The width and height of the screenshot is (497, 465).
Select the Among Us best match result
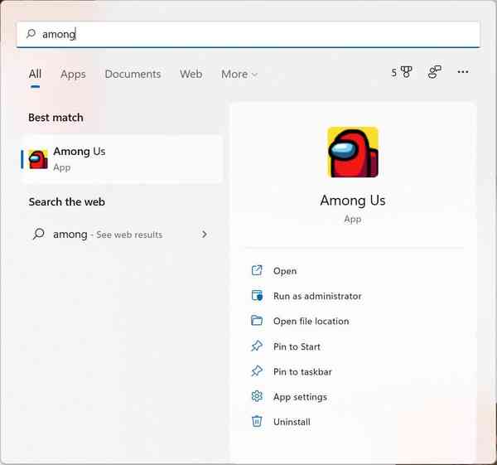point(123,159)
